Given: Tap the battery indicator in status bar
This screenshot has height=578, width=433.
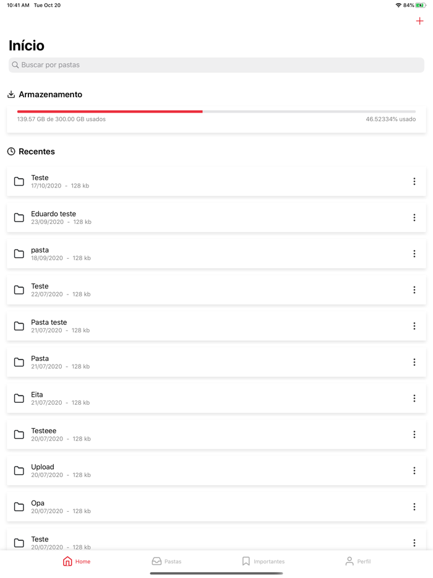Looking at the screenshot, I should coord(421,5).
